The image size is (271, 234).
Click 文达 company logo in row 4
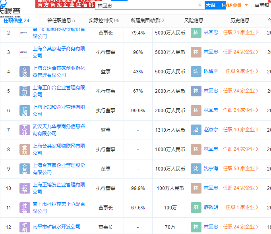coord(25,71)
